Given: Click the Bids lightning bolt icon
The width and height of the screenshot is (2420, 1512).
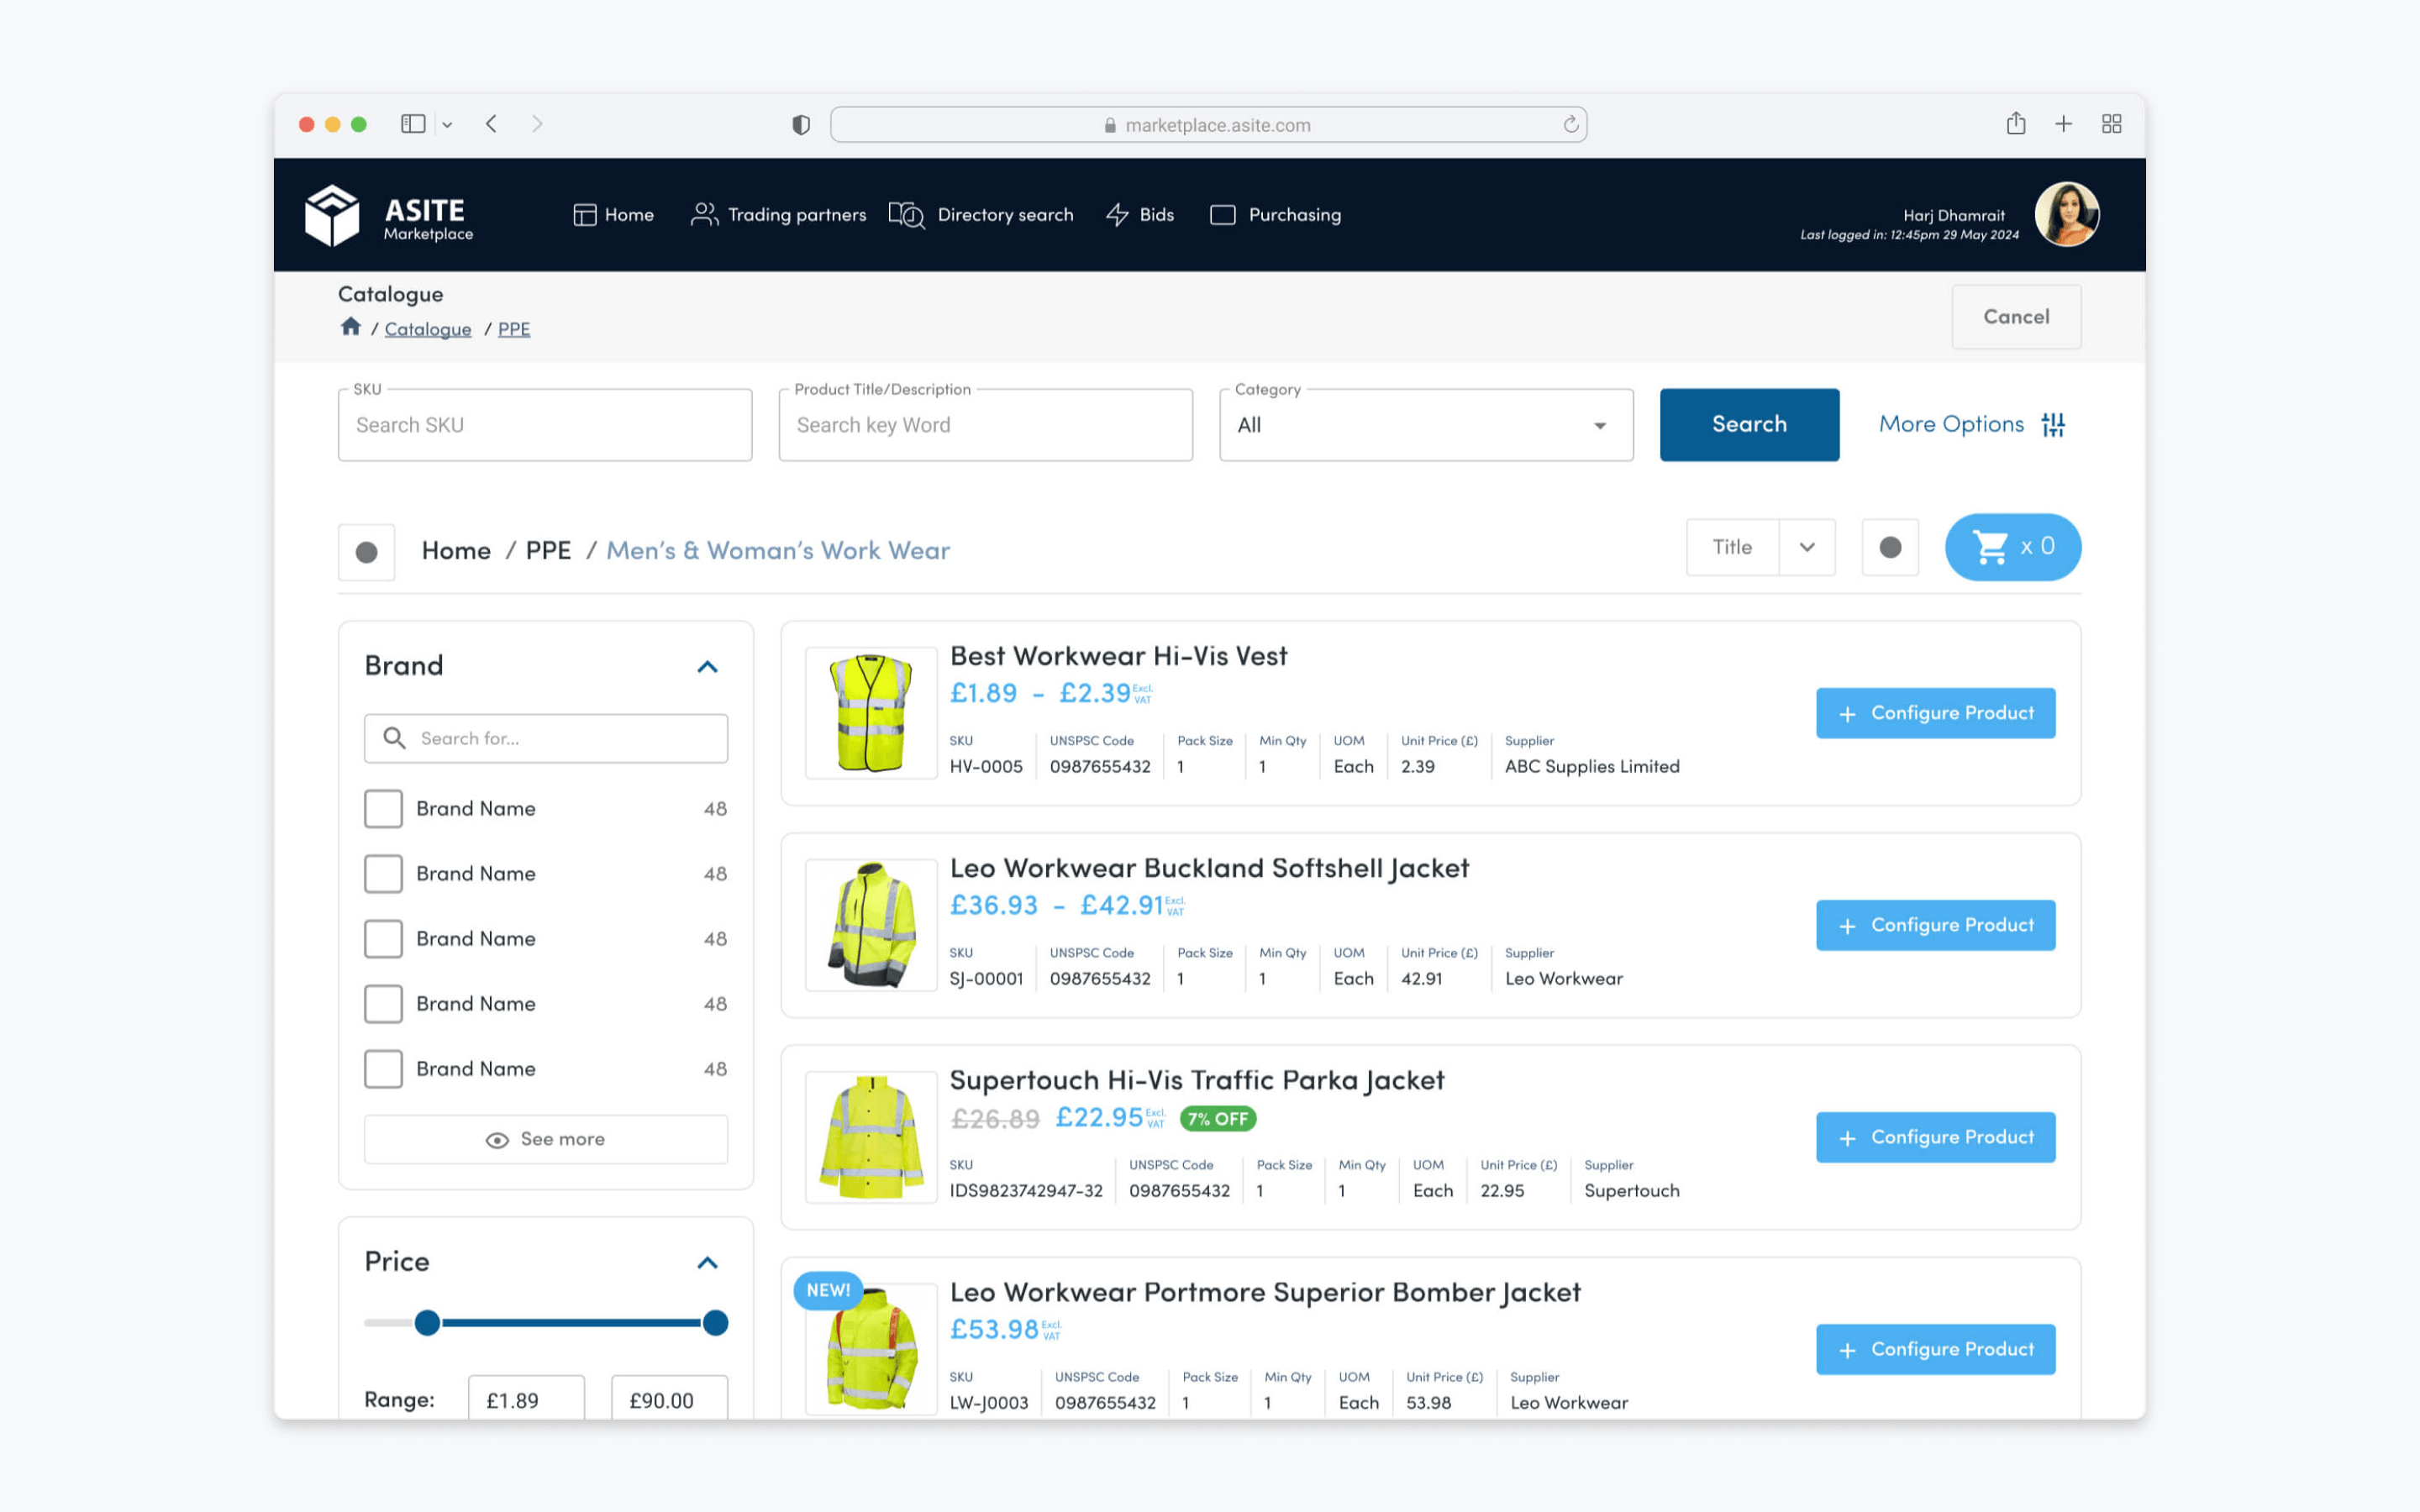Looking at the screenshot, I should (1117, 215).
